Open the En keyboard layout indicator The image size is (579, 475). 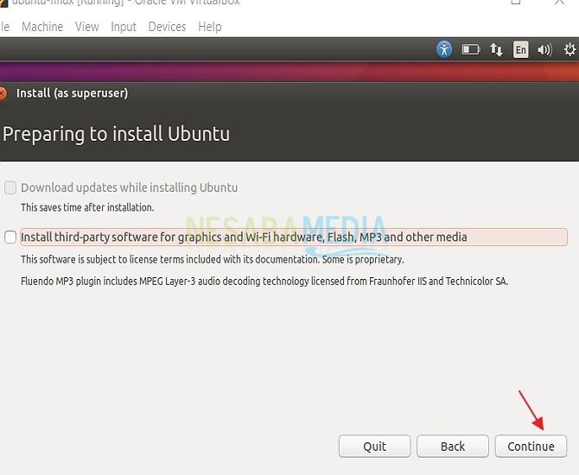[520, 49]
